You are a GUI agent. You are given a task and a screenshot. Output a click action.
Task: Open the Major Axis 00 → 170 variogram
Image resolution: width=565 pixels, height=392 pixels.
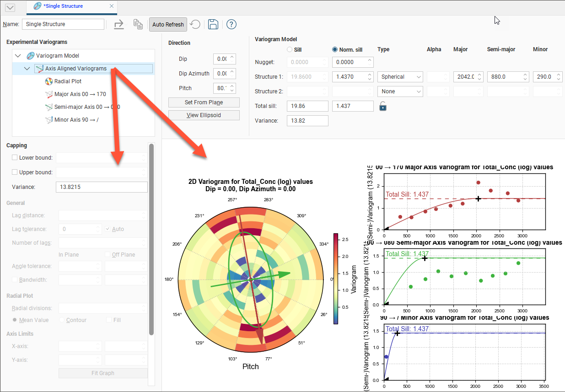pos(80,94)
